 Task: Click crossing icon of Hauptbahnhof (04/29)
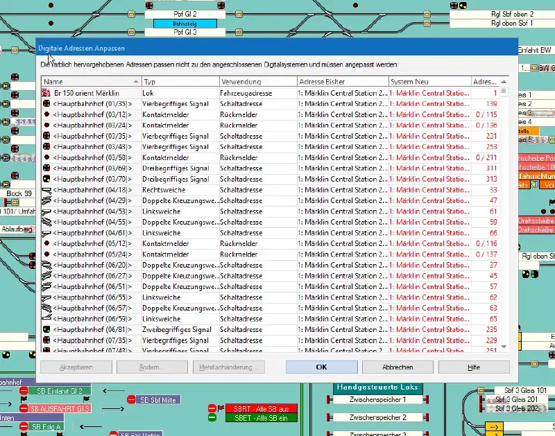(x=46, y=200)
